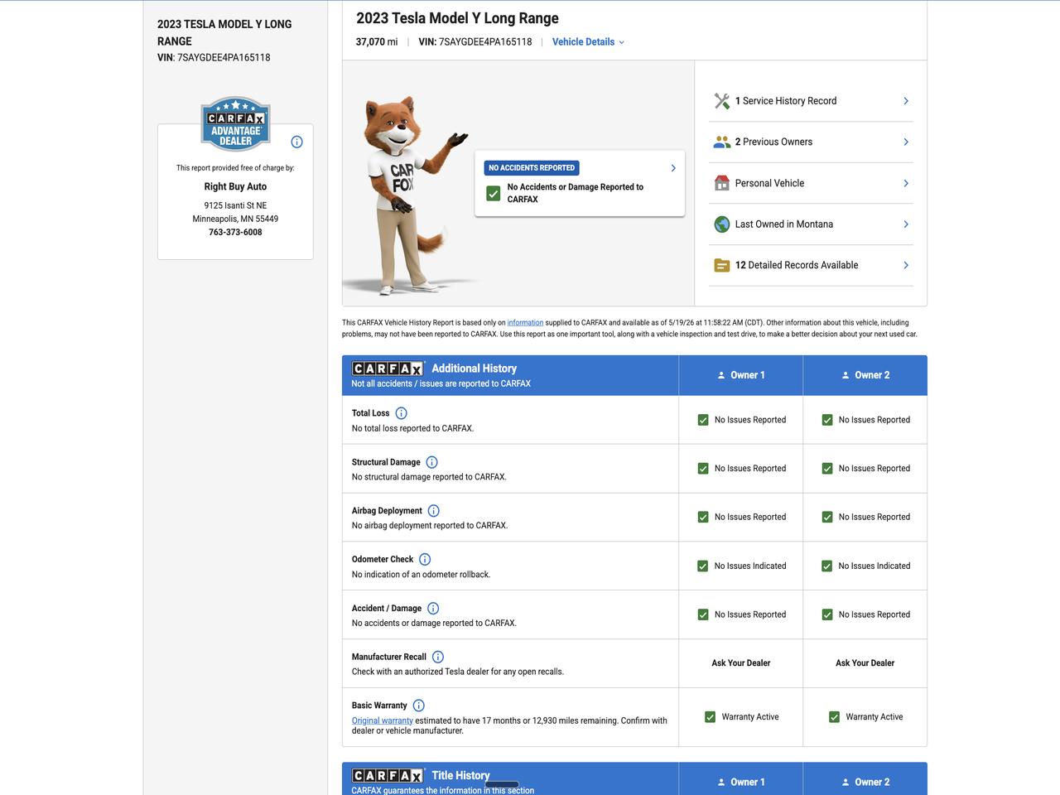Click Owner 1 Airbag 'No Issues Reported' text
Viewport: 1060px width, 795px height.
pos(750,518)
